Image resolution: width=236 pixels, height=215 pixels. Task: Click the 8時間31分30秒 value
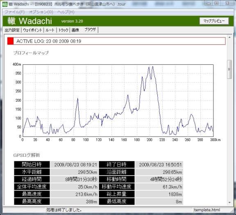click(81, 179)
